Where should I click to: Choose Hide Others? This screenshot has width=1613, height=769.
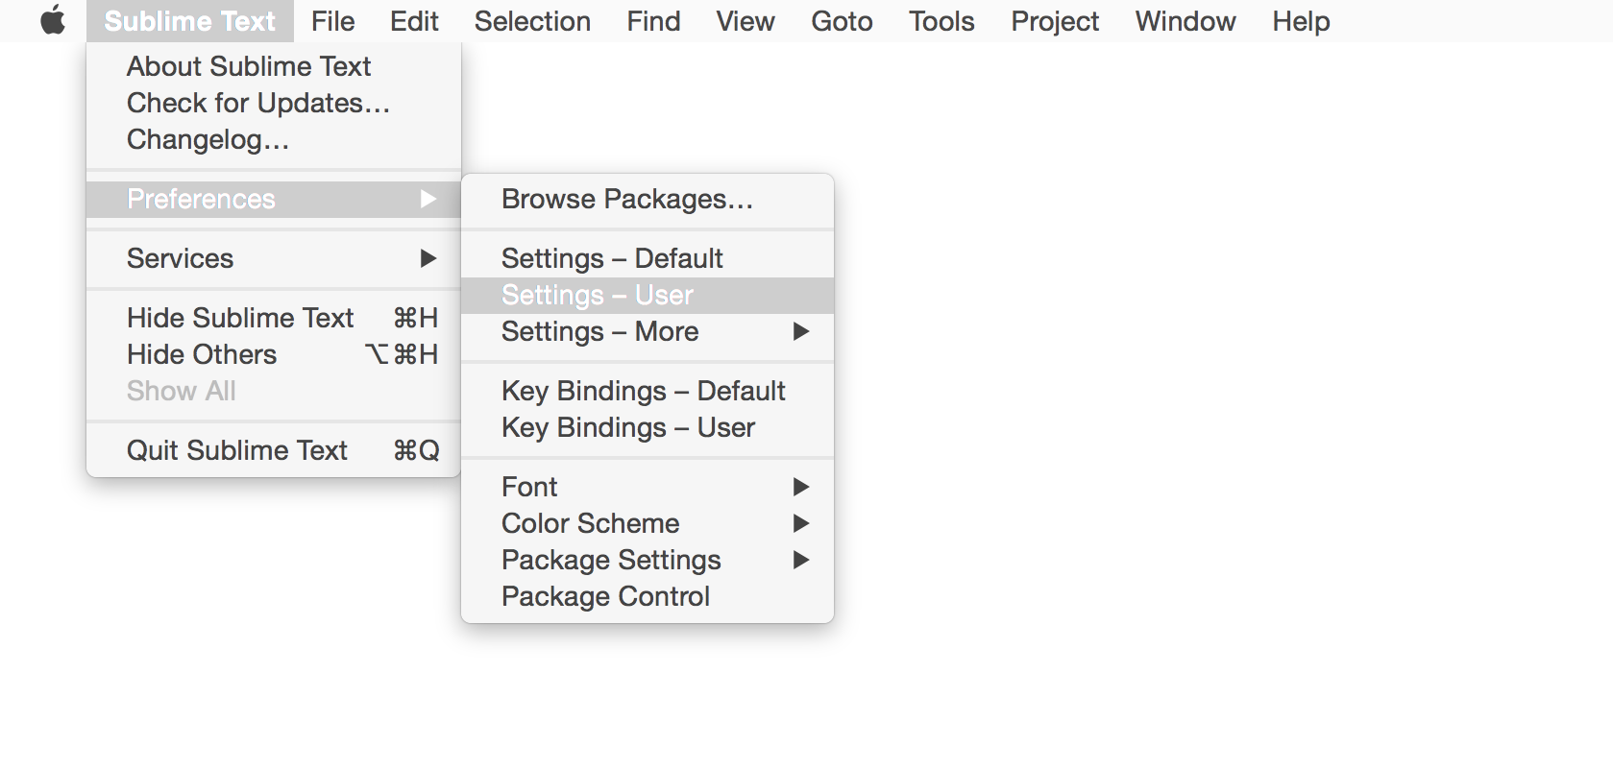pos(202,354)
